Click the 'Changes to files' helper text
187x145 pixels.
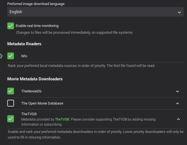pos(74,33)
